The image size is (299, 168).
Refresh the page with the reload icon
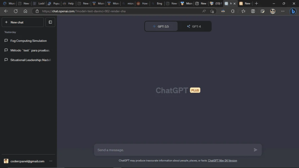[x=16, y=11]
